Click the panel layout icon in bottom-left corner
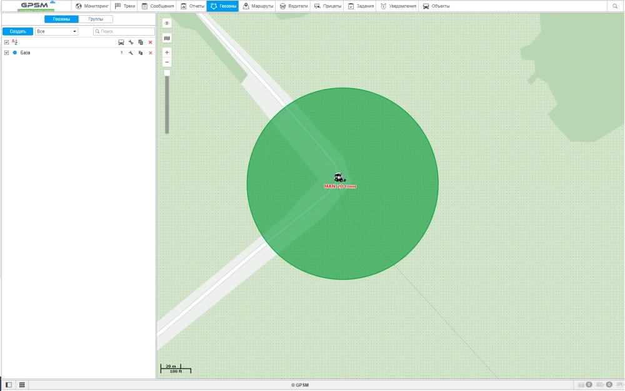 point(9,385)
